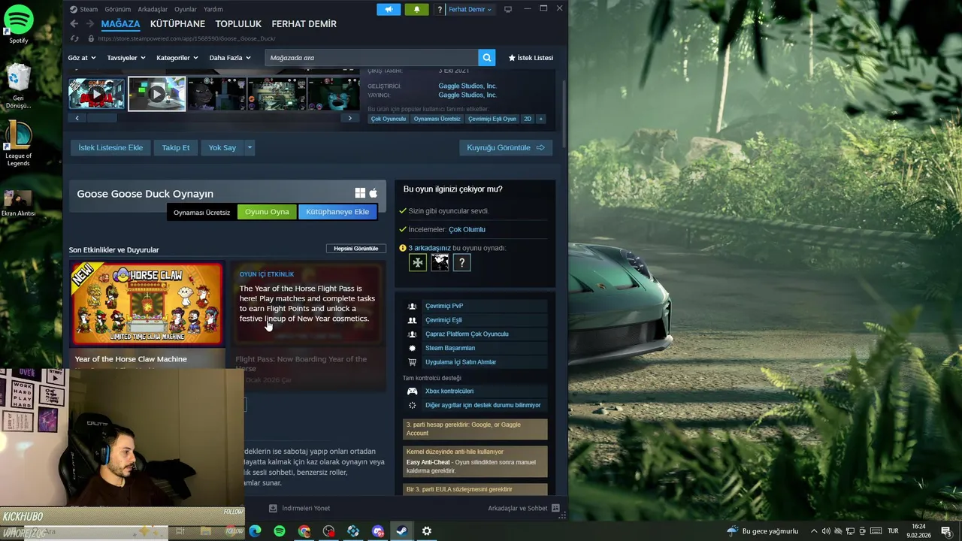Click the Steam Başarımları link

450,348
